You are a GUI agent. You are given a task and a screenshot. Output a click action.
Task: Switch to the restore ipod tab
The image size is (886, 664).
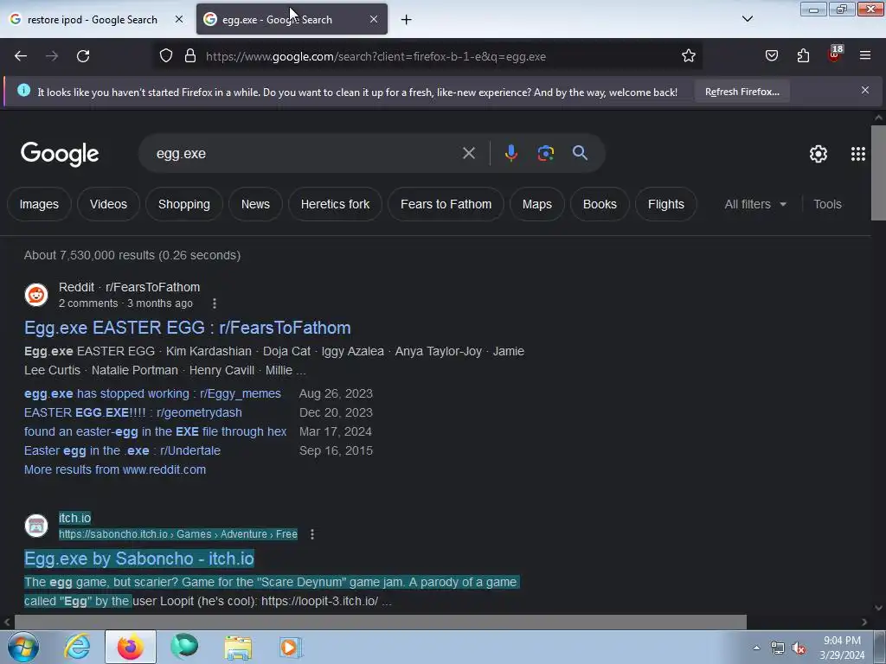[93, 20]
